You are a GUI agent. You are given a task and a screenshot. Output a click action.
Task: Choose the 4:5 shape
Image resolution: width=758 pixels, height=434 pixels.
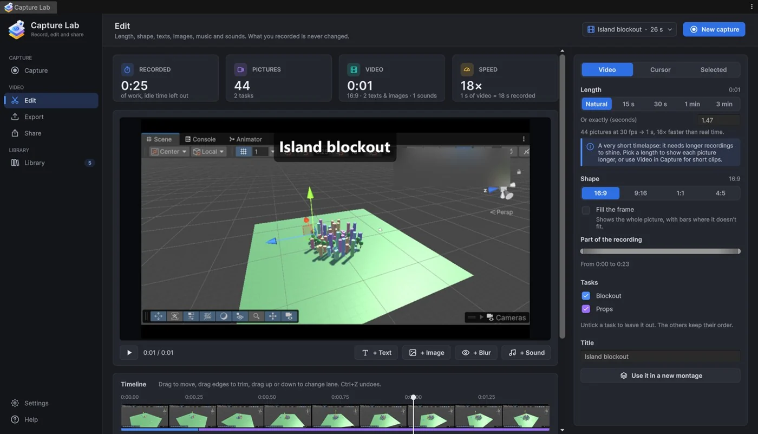point(720,193)
